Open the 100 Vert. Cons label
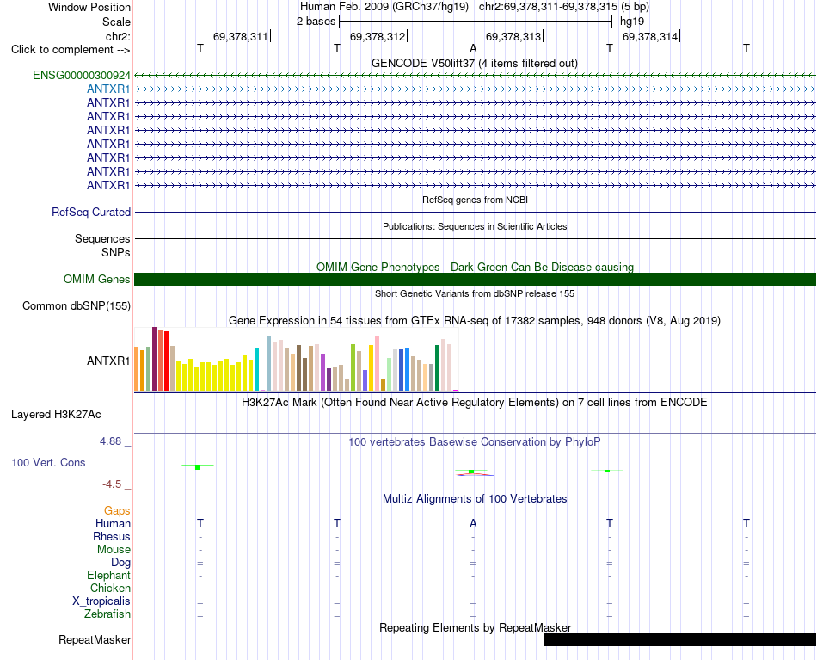 click(x=48, y=462)
